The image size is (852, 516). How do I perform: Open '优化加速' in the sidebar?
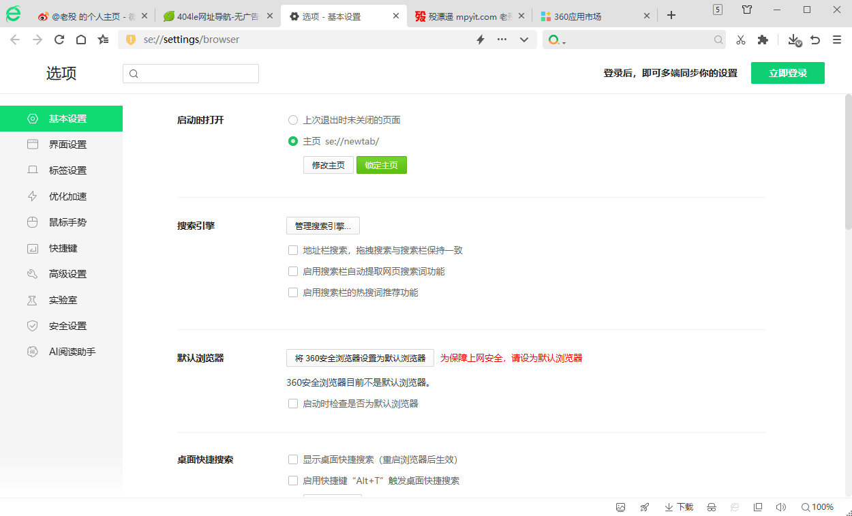pyautogui.click(x=61, y=196)
